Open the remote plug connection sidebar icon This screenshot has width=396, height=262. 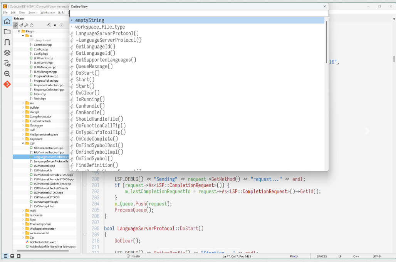click(7, 63)
